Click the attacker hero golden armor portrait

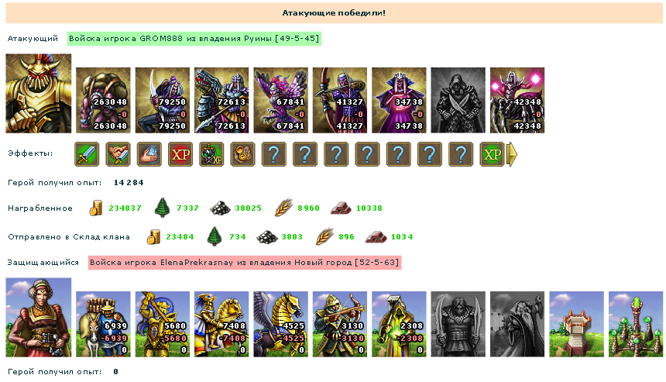[39, 94]
